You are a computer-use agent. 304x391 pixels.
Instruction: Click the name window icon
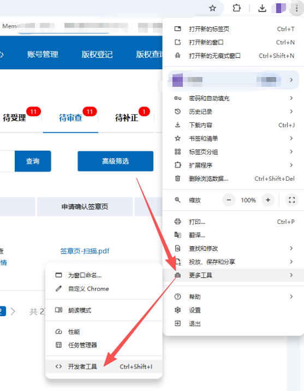pos(58,275)
